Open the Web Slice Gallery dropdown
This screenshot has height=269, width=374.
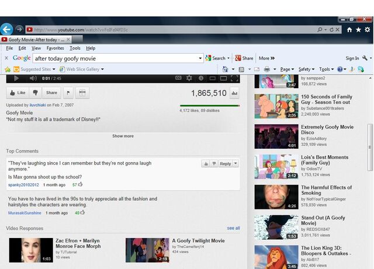click(x=102, y=69)
